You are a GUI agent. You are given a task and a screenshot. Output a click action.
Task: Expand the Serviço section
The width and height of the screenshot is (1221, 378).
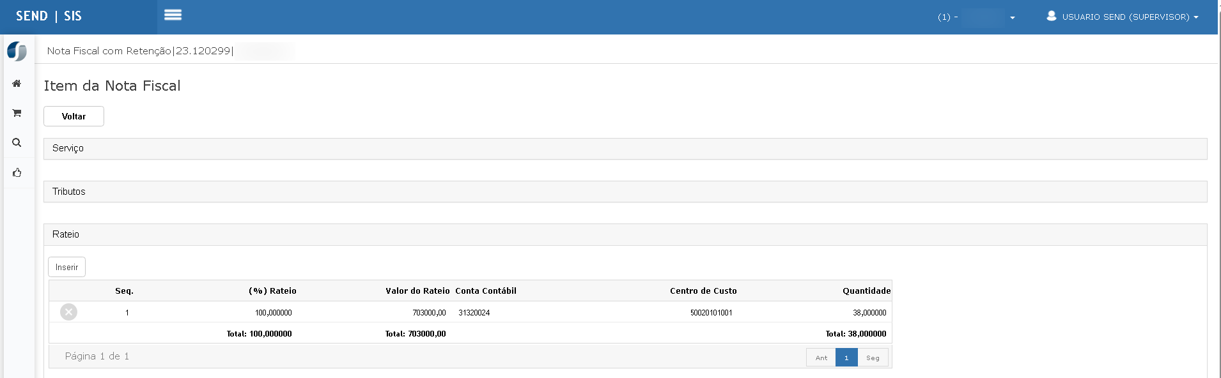[68, 148]
